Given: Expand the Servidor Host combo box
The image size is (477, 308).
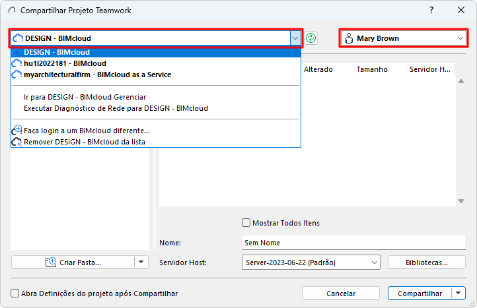Looking at the screenshot, I should [375, 262].
